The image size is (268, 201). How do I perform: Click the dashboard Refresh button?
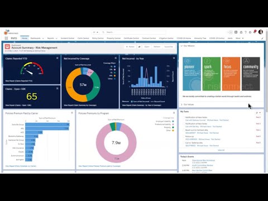pyautogui.click(x=157, y=47)
